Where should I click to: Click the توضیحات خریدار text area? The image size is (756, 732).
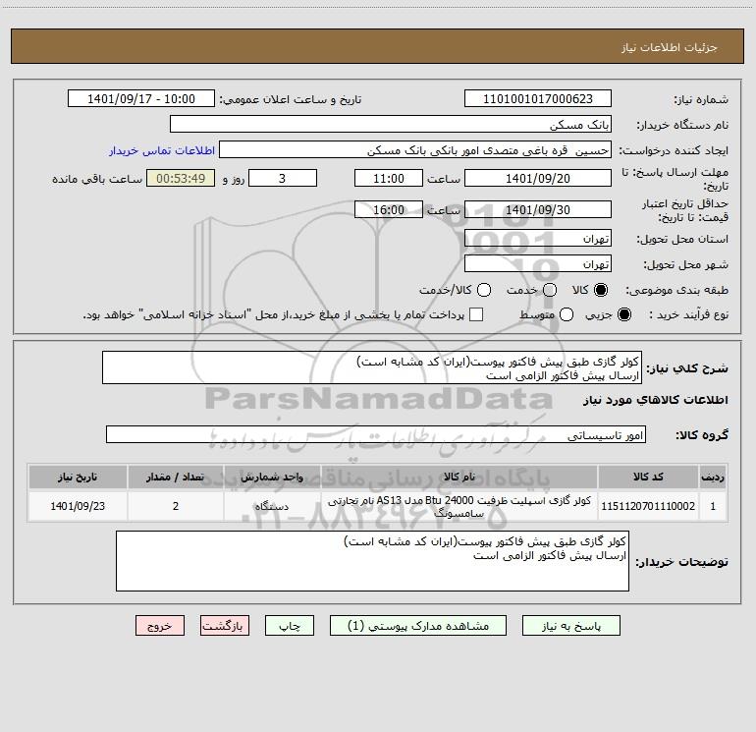pyautogui.click(x=373, y=561)
